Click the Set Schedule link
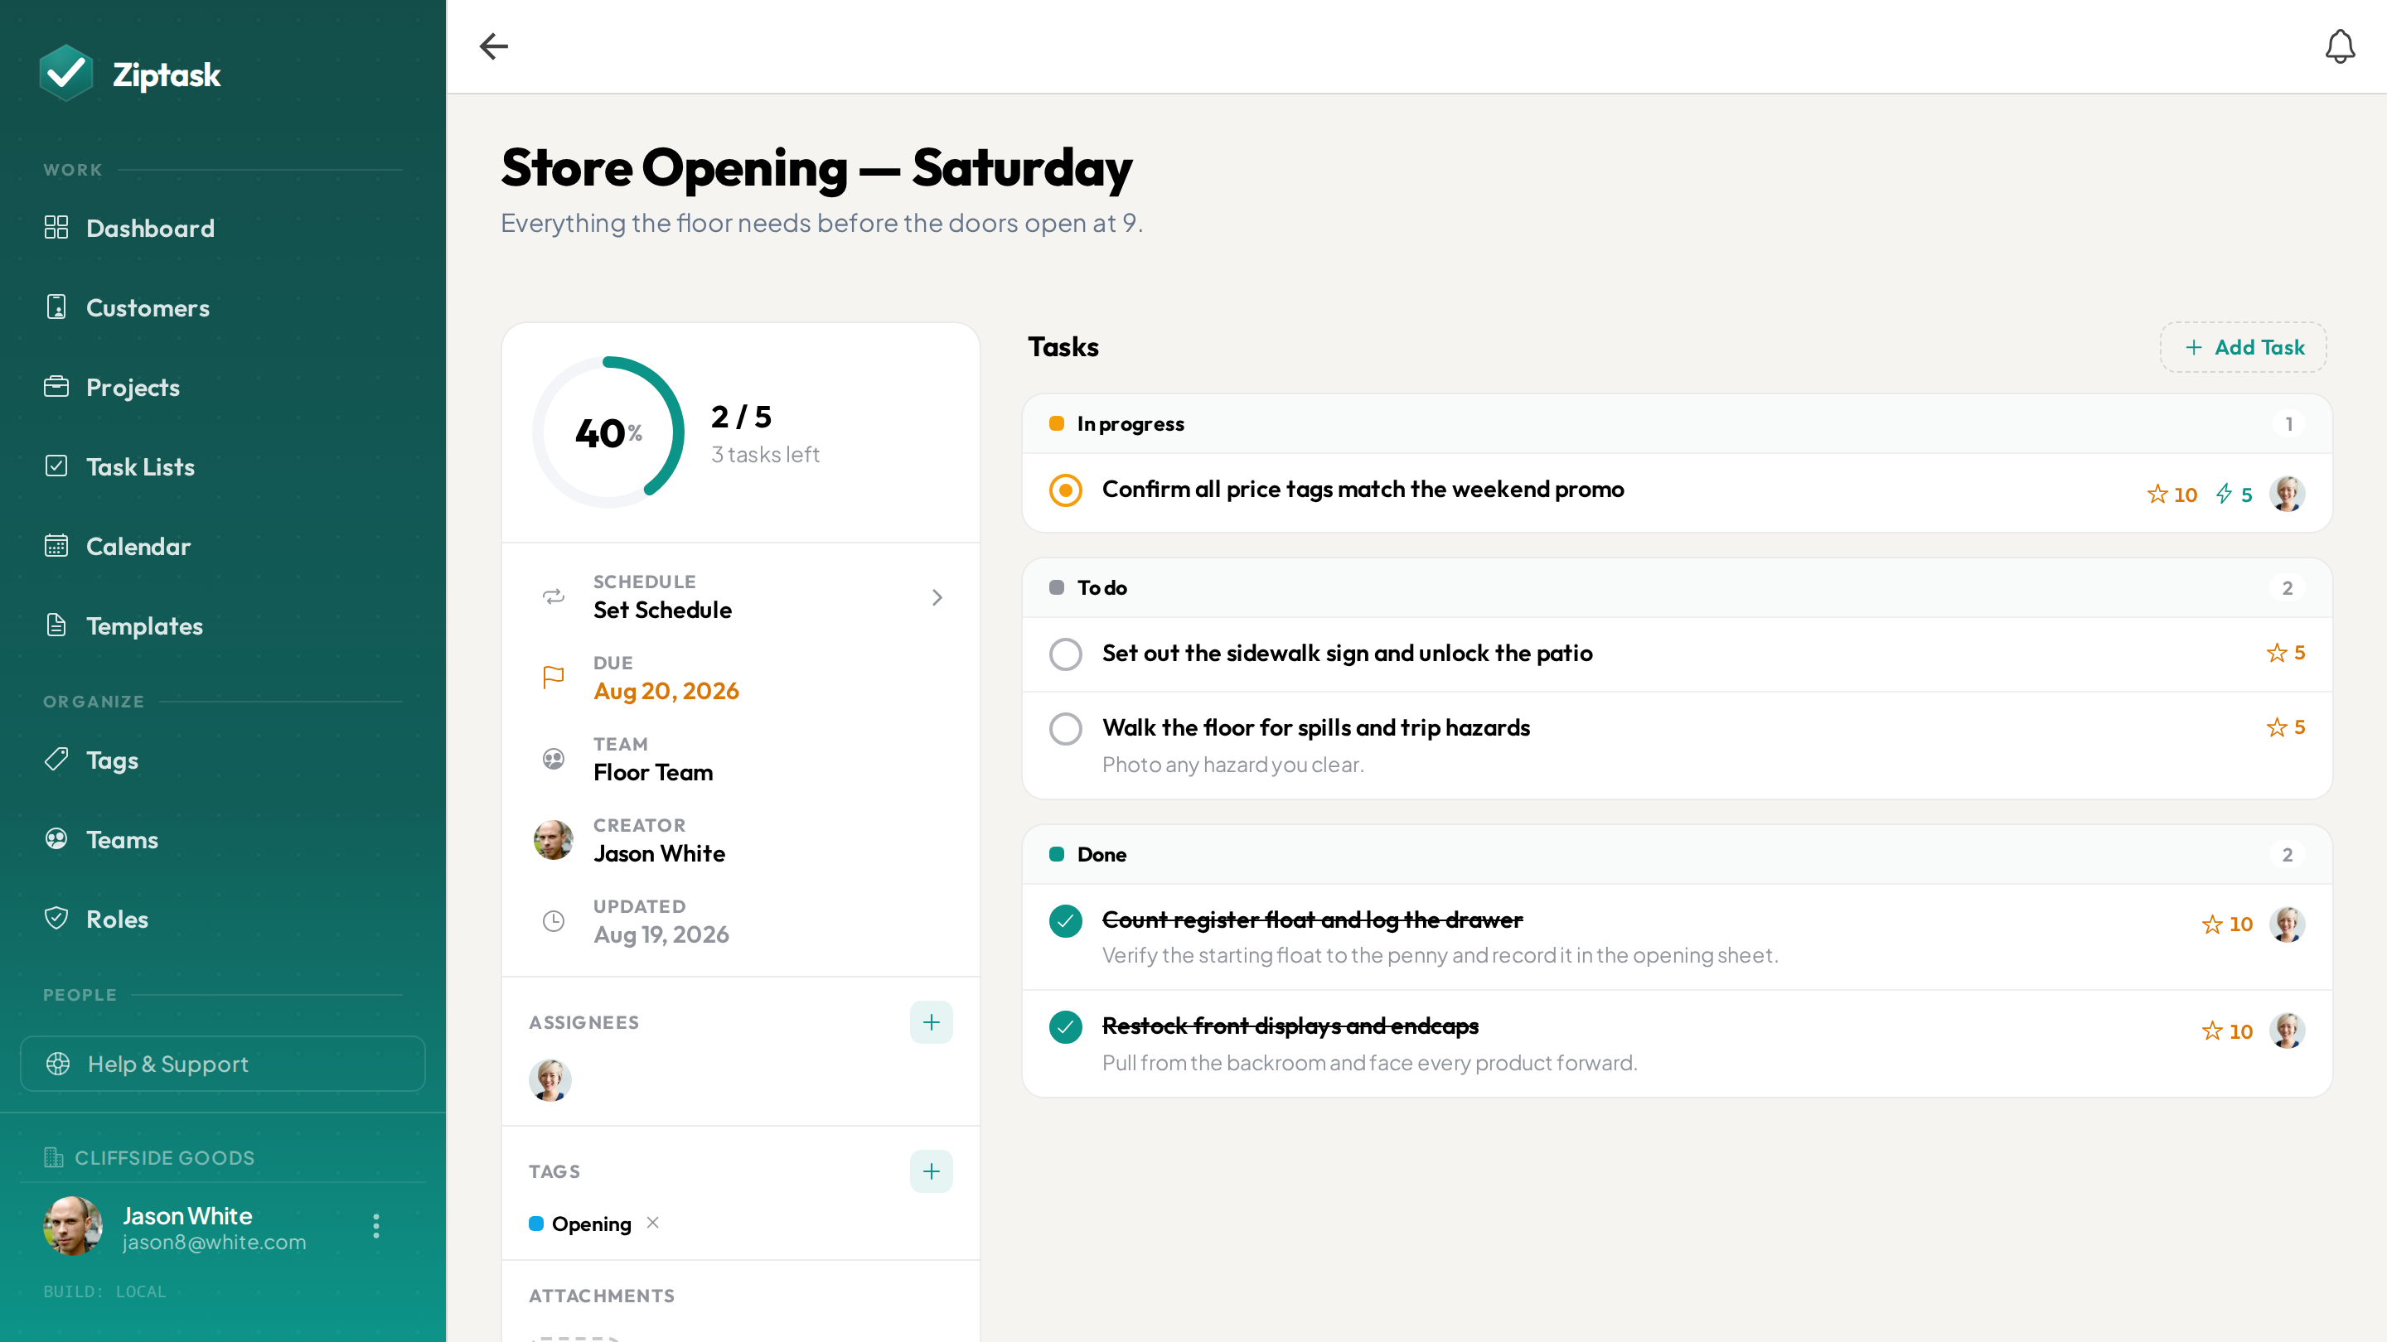The height and width of the screenshot is (1342, 2387). [x=662, y=611]
